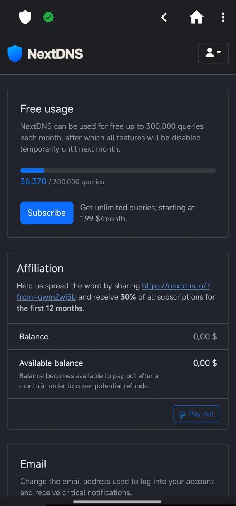Return to home with the house icon
Screen dimensions: 236x506
coord(196,17)
